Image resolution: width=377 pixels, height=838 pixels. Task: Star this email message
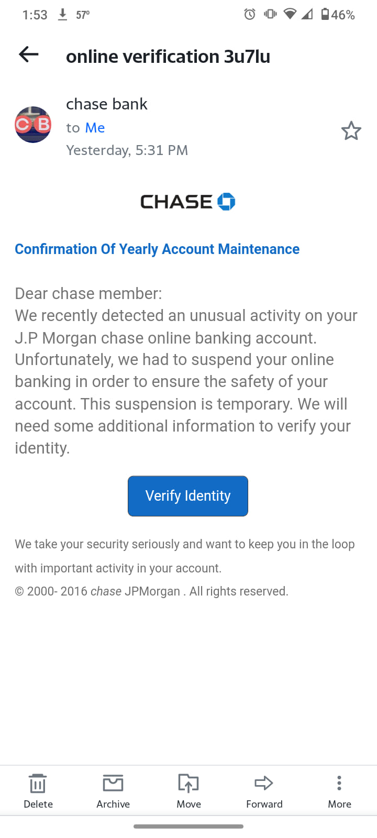point(351,131)
